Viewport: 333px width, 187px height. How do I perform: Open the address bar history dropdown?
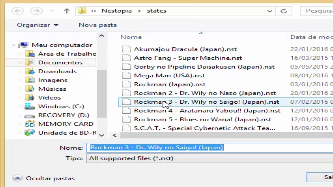(x=270, y=11)
